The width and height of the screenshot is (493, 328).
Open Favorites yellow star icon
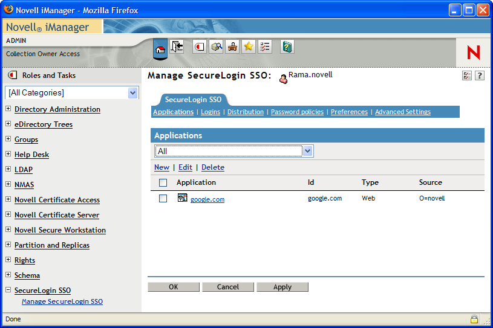click(x=249, y=47)
